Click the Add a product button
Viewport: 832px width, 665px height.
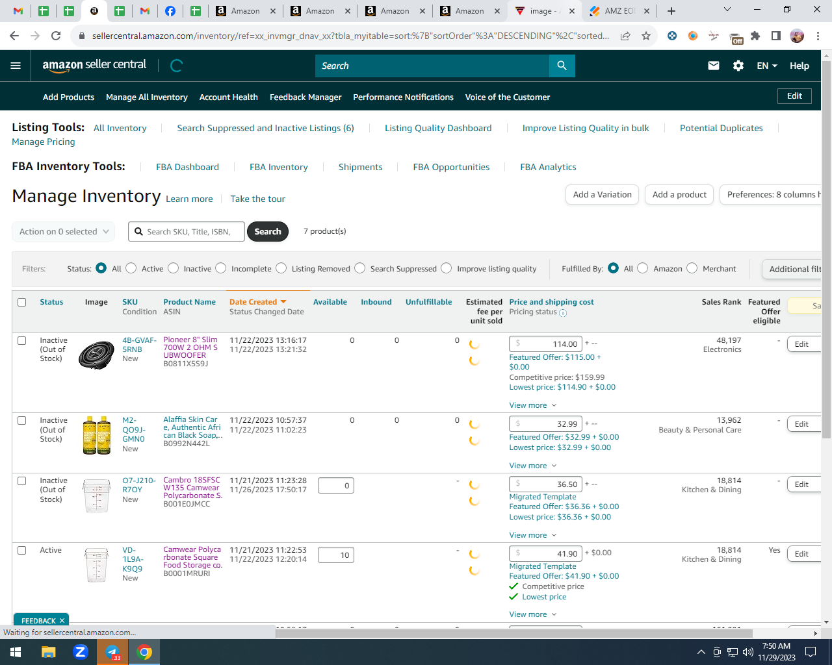point(679,195)
